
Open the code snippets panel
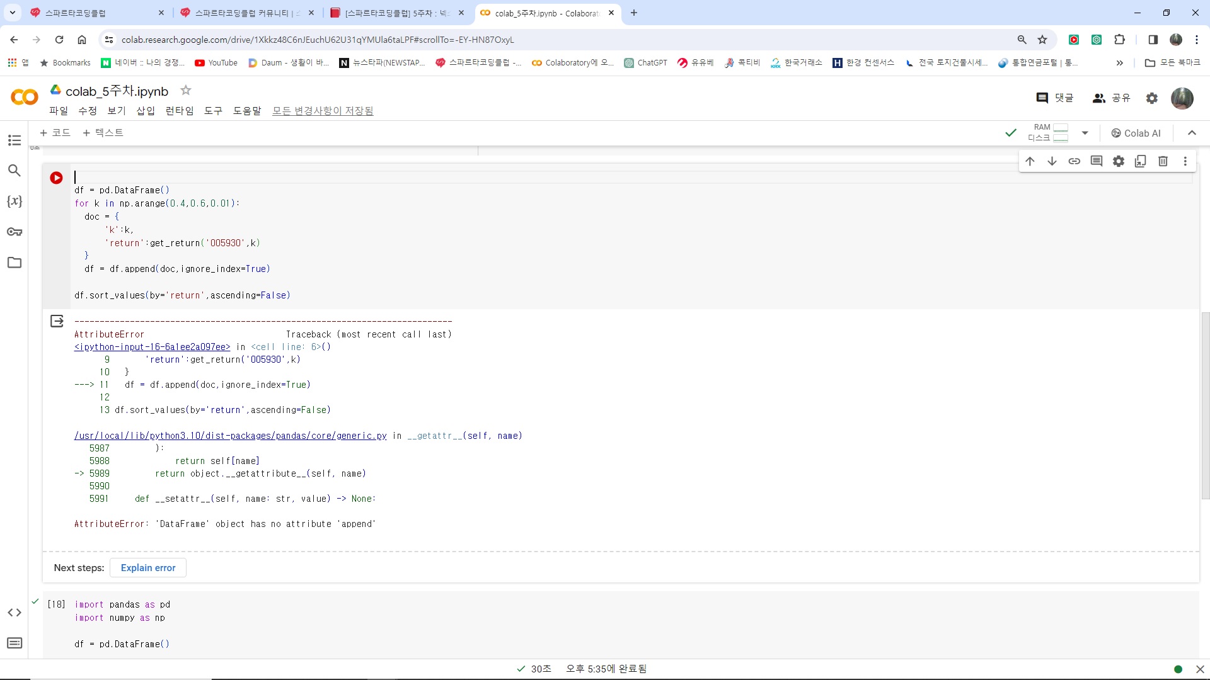pyautogui.click(x=14, y=613)
